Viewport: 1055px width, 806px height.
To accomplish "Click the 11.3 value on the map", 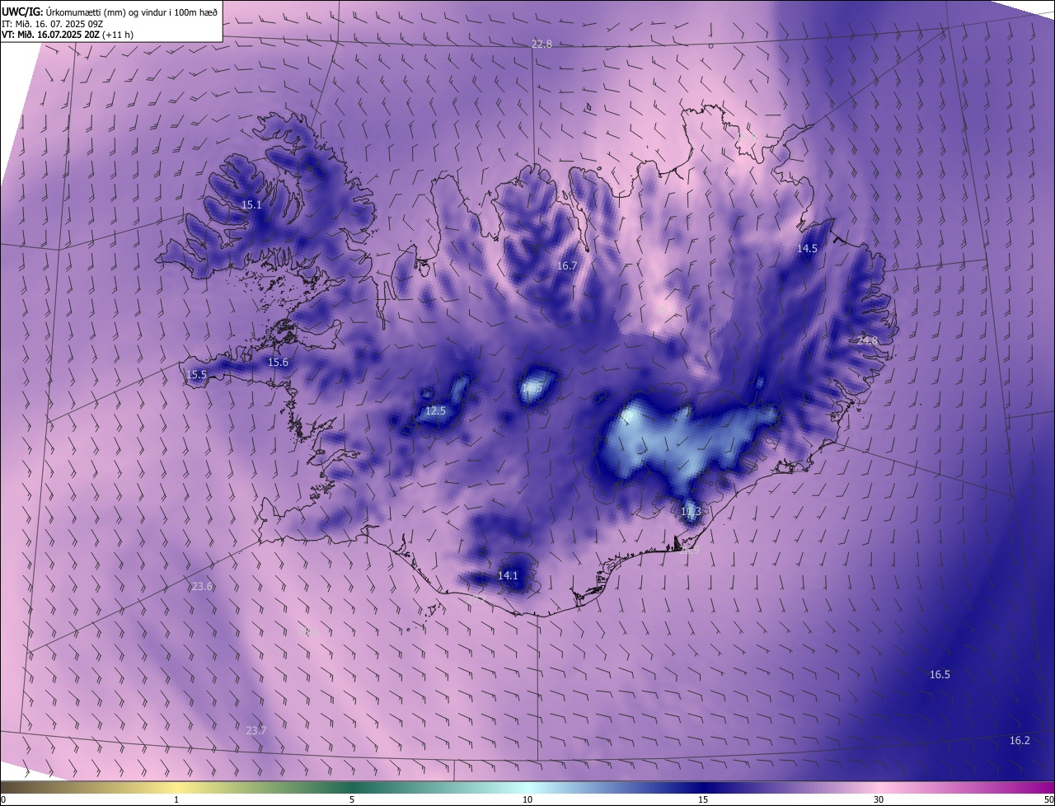I will point(691,511).
